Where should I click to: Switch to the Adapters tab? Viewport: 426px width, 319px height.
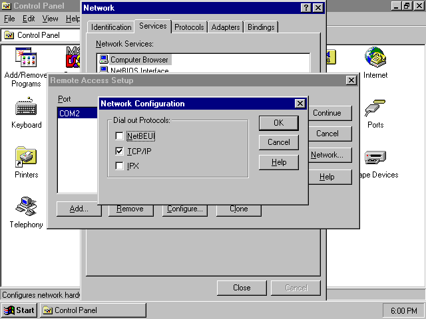pyautogui.click(x=226, y=27)
